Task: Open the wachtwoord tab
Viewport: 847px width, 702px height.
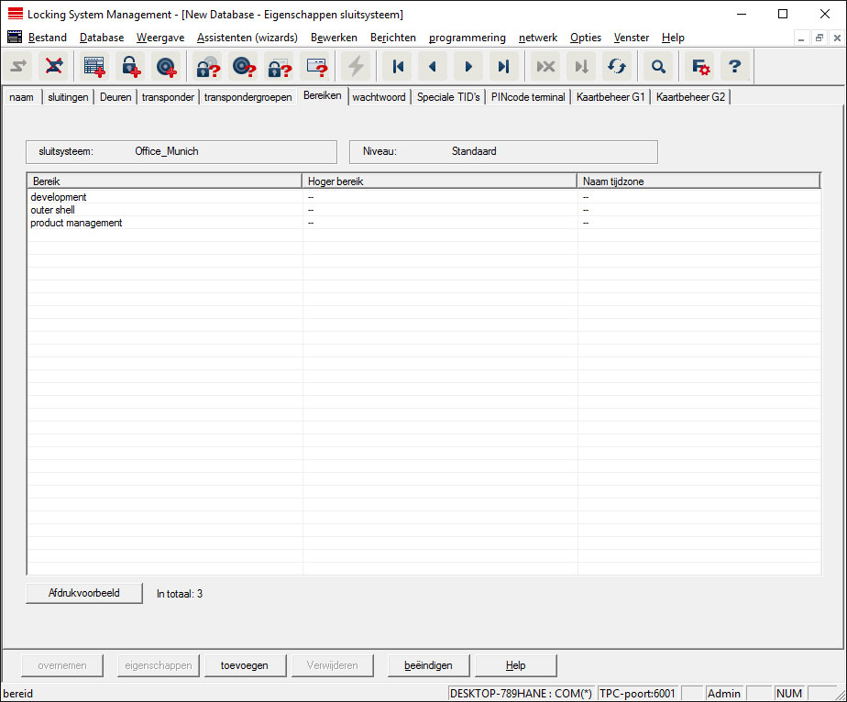Action: coord(379,97)
